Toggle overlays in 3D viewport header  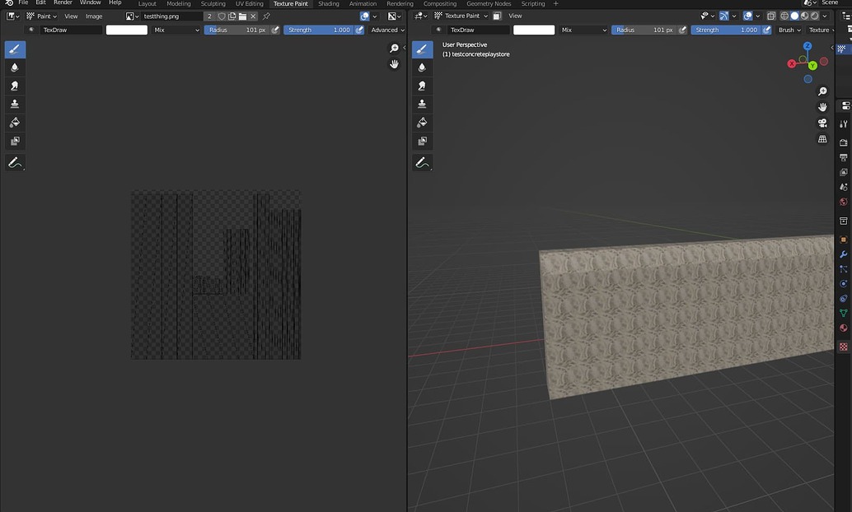click(x=747, y=16)
